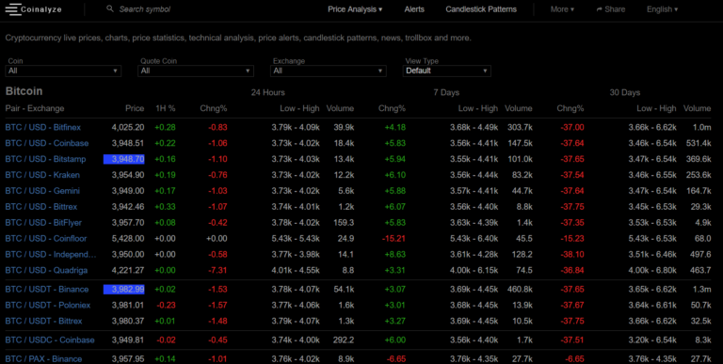Open the English language menu
Image resolution: width=723 pixels, height=364 pixels.
(x=662, y=9)
